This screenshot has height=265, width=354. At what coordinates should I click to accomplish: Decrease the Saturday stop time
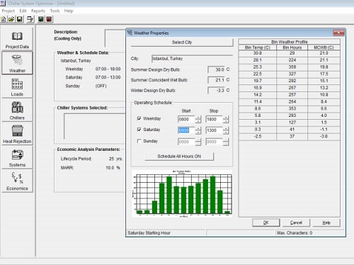pyautogui.click(x=226, y=132)
